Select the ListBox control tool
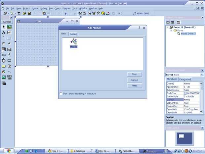 pyautogui.click(x=9, y=49)
